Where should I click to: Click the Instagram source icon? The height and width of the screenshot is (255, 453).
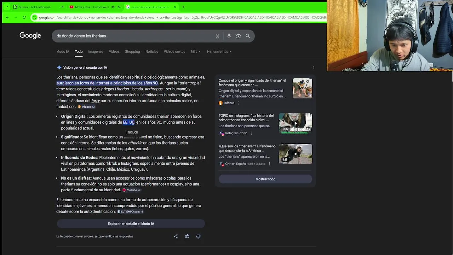coord(222,134)
